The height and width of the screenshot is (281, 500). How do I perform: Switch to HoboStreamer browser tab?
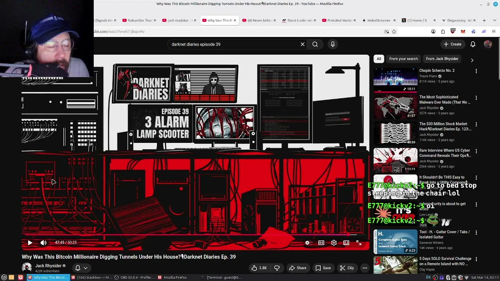(378, 20)
